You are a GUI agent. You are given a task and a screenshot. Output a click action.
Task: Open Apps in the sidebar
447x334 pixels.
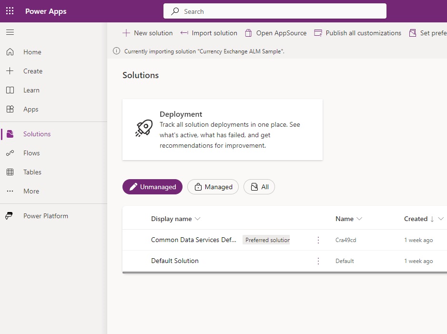pos(31,109)
